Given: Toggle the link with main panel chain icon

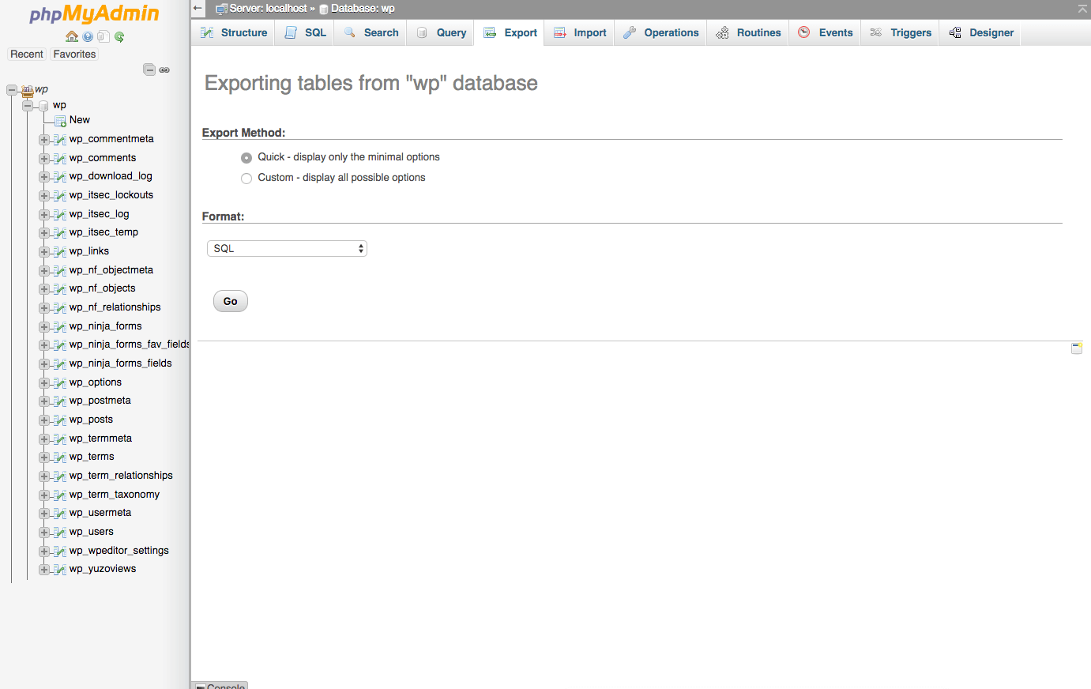Looking at the screenshot, I should pyautogui.click(x=164, y=70).
